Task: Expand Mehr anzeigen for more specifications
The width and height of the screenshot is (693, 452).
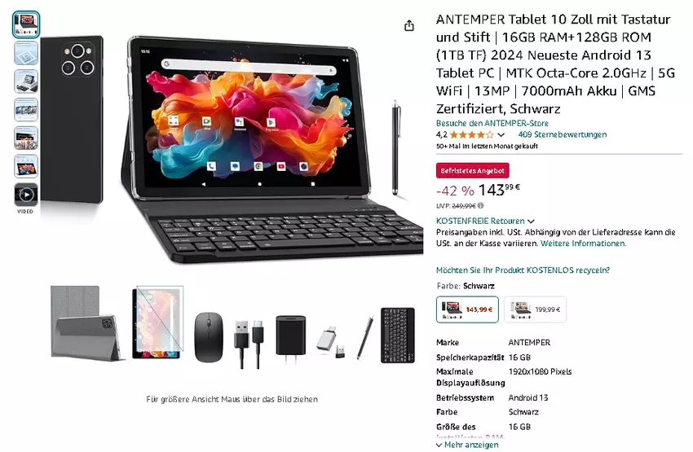Action: 467,445
